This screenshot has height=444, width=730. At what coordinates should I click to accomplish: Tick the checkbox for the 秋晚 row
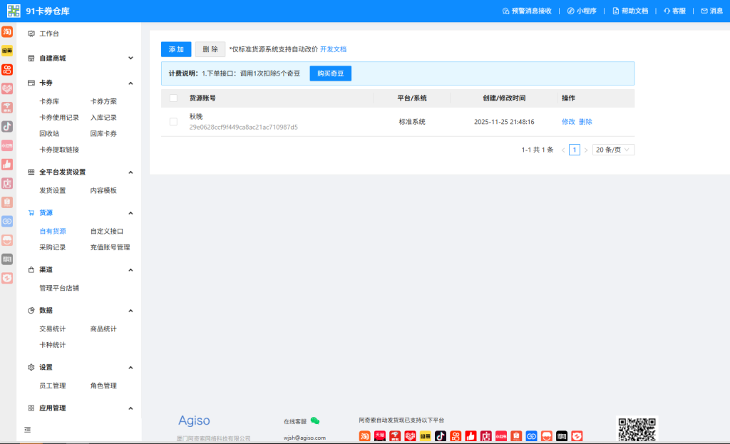point(173,122)
